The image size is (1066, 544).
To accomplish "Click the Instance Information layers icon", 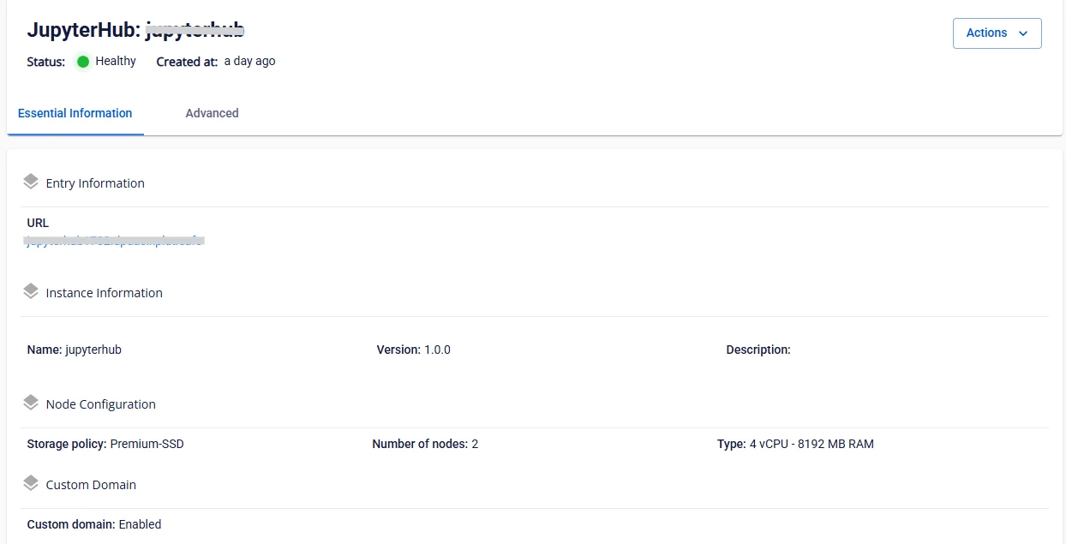I will coord(31,291).
